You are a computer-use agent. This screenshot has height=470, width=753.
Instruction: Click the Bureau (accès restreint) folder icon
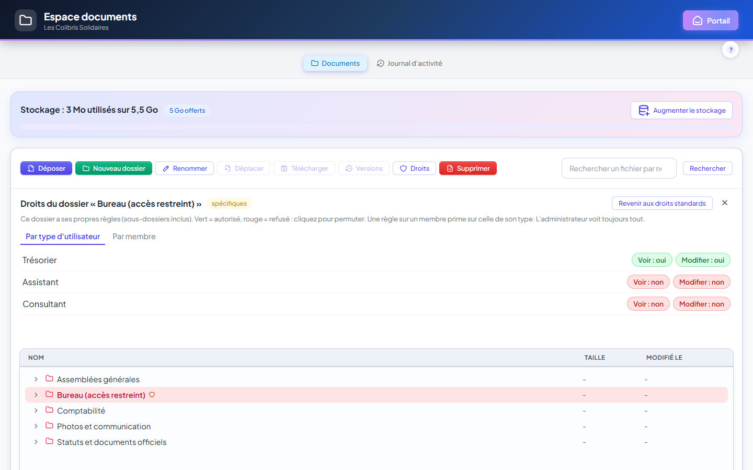[x=49, y=394]
